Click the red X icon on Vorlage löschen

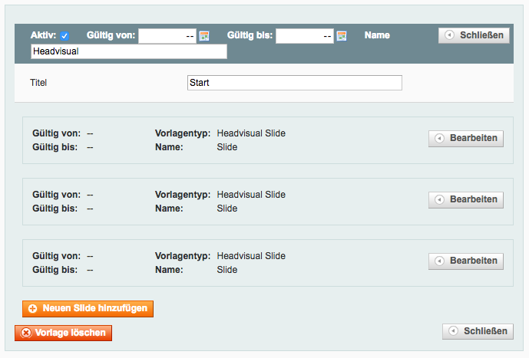click(x=25, y=333)
